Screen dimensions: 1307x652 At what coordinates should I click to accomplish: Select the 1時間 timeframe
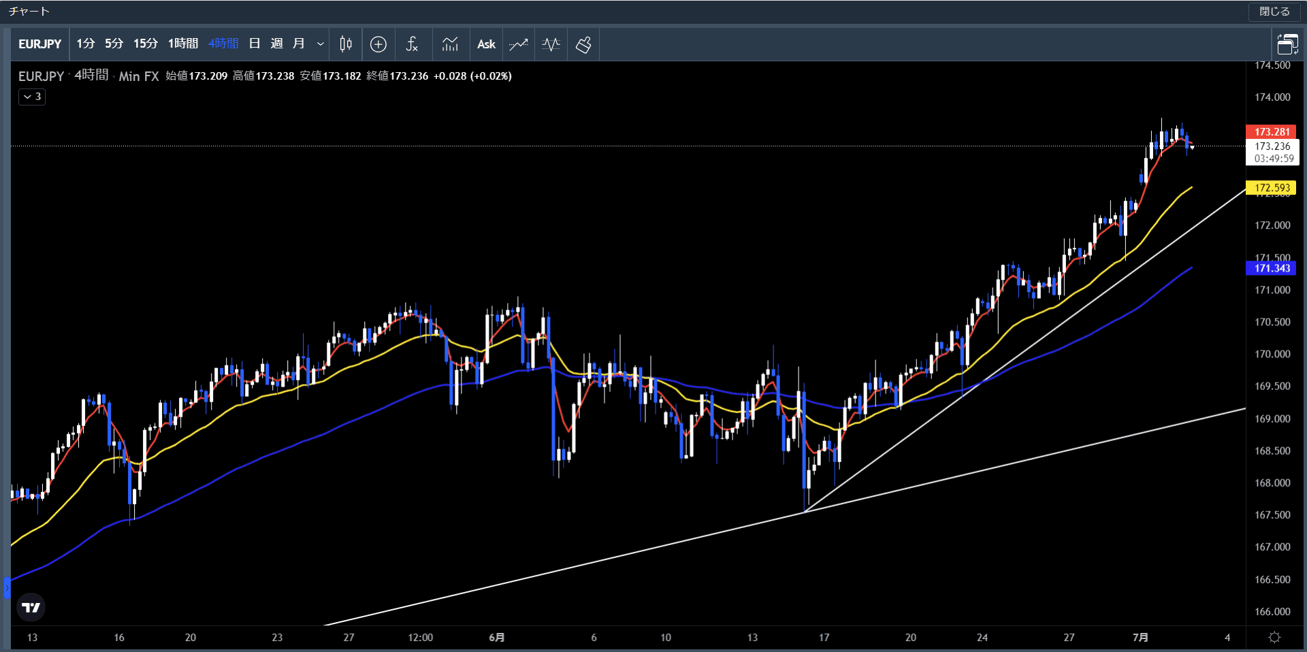pos(183,44)
